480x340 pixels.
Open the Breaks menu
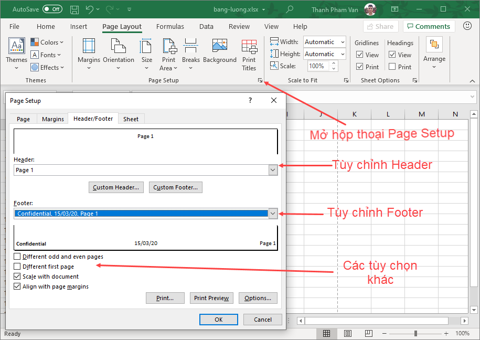click(191, 54)
